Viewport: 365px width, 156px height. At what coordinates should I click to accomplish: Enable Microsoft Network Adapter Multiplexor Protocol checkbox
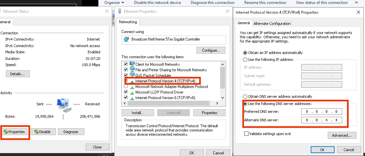click(x=126, y=86)
